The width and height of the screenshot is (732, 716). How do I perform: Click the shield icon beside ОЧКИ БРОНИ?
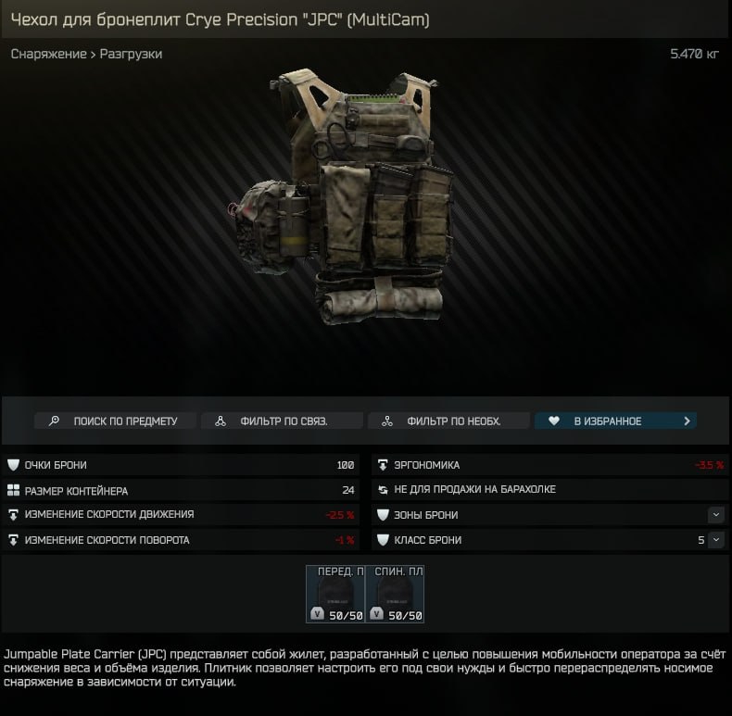[14, 464]
